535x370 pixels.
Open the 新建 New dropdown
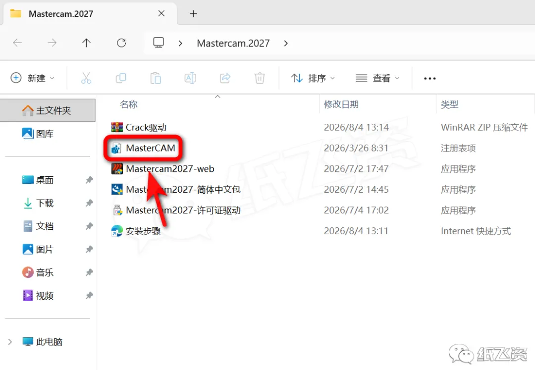point(32,78)
